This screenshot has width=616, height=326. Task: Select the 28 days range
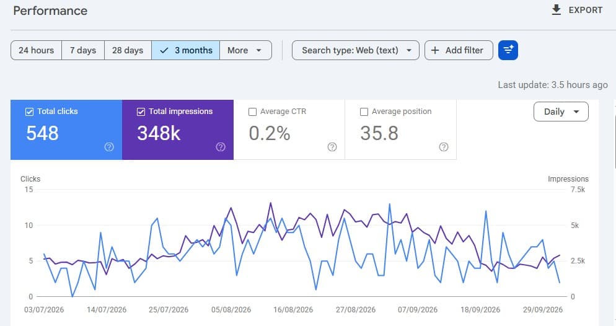[128, 50]
